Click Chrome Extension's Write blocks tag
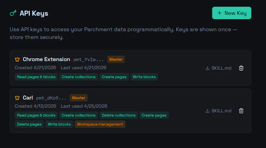 tap(144, 77)
